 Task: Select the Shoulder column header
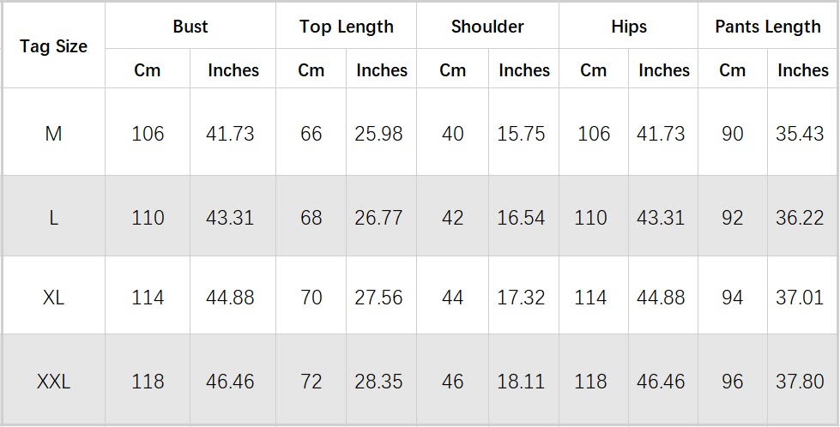[486, 27]
